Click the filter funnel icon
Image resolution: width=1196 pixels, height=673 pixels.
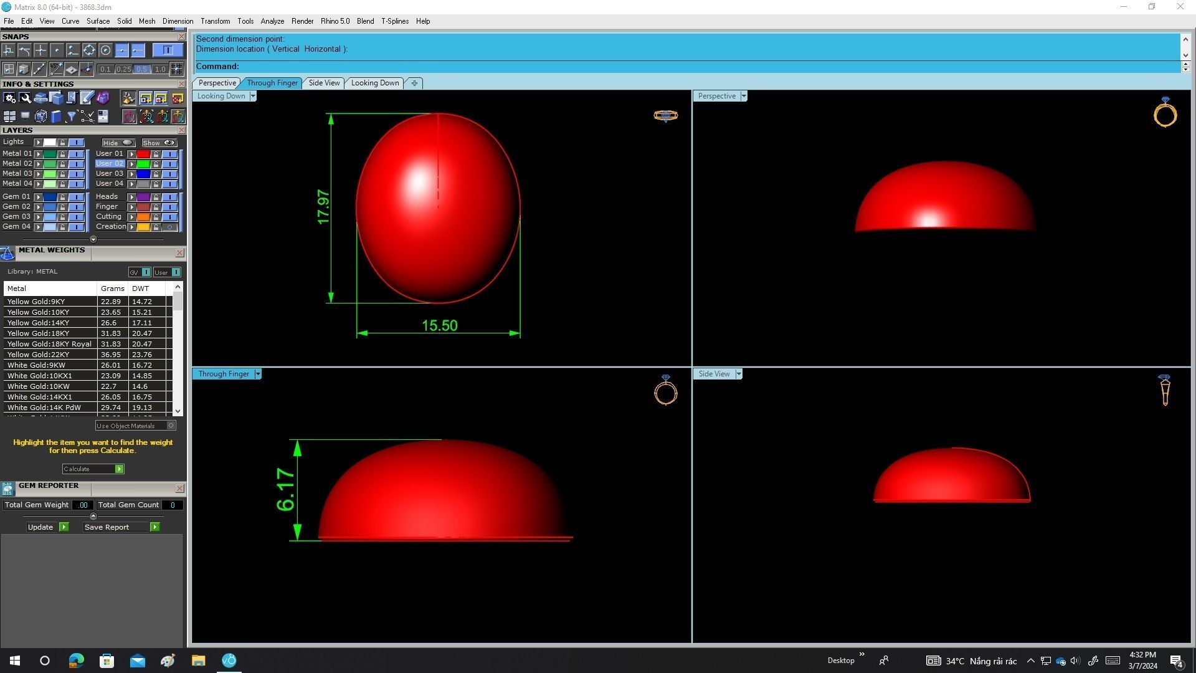[x=71, y=117]
